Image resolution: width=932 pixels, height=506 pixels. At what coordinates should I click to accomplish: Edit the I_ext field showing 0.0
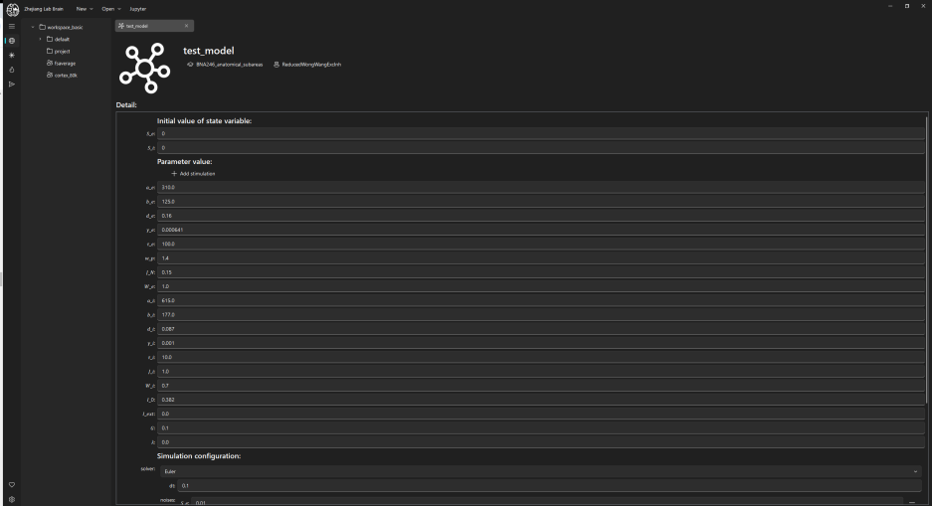point(541,414)
